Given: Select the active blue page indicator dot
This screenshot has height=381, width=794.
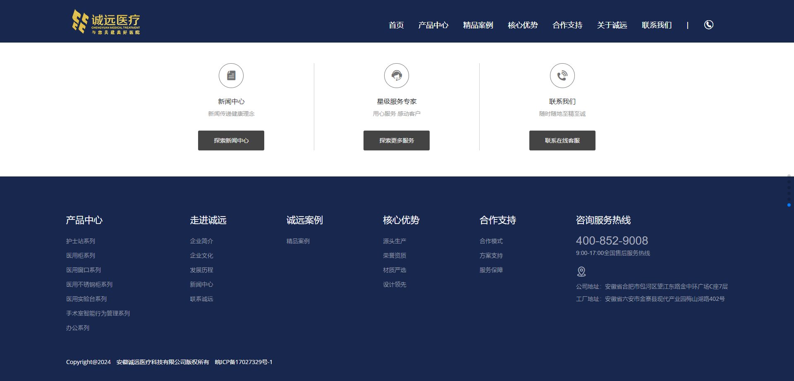Looking at the screenshot, I should pos(789,205).
